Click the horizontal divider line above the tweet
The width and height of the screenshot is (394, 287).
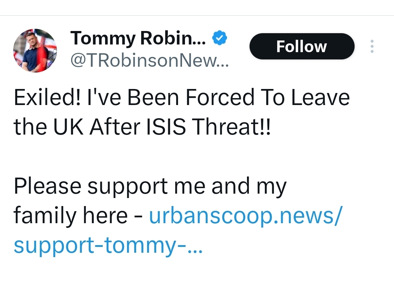point(197,15)
